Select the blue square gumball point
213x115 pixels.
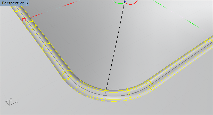(125, 2)
